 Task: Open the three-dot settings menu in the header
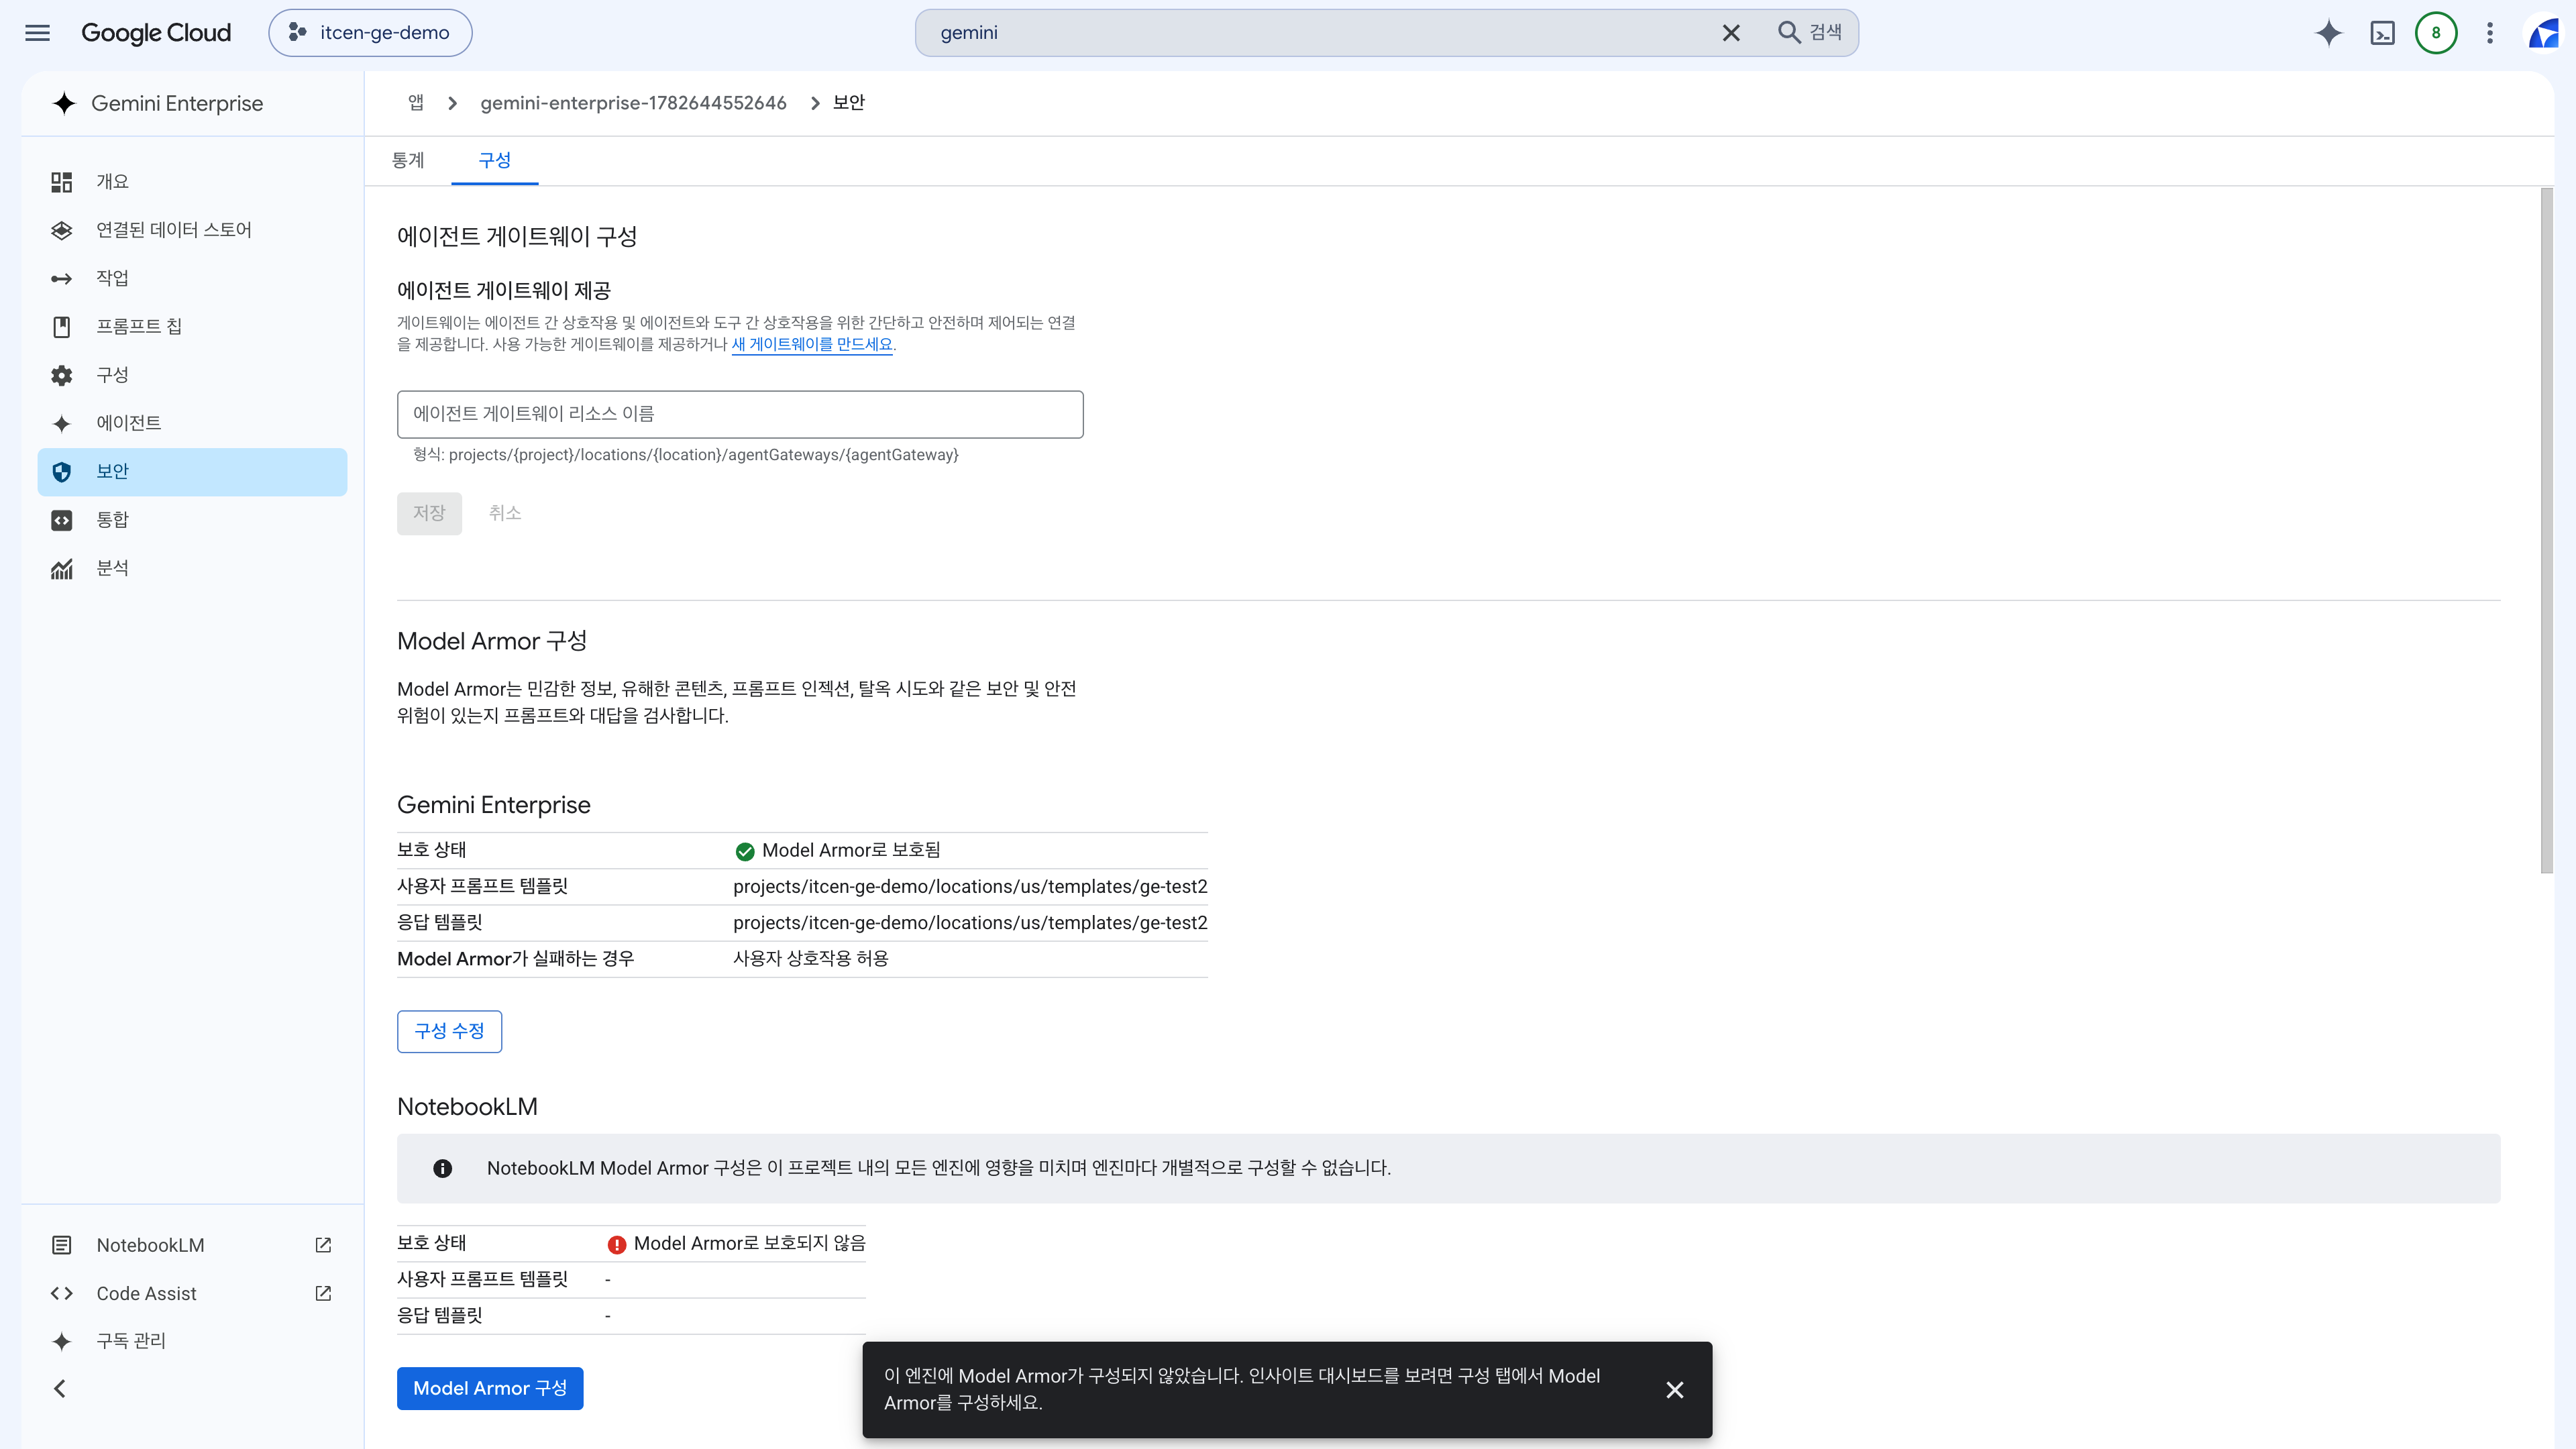(x=2490, y=33)
